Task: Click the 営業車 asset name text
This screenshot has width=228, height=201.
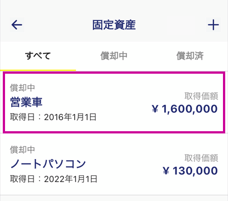Action: coord(26,102)
